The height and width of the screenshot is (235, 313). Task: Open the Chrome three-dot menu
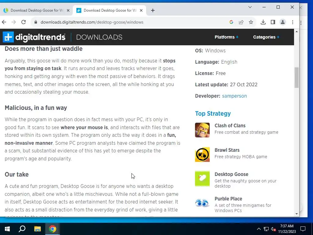point(293,22)
